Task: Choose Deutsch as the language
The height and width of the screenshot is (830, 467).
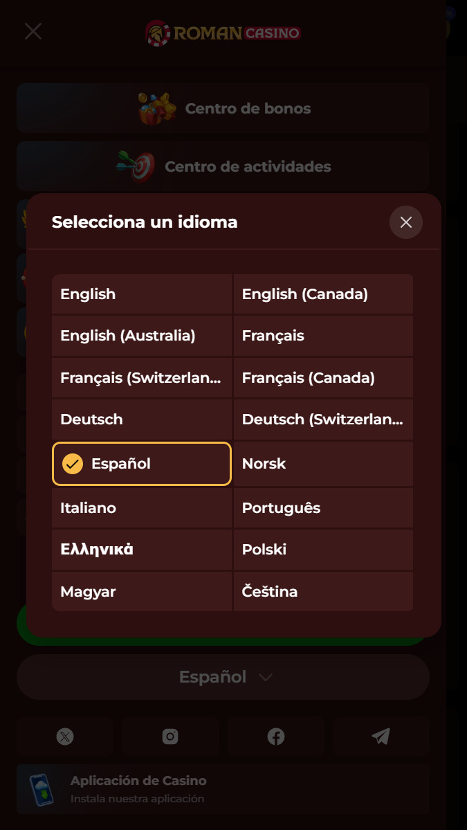Action: coord(142,419)
